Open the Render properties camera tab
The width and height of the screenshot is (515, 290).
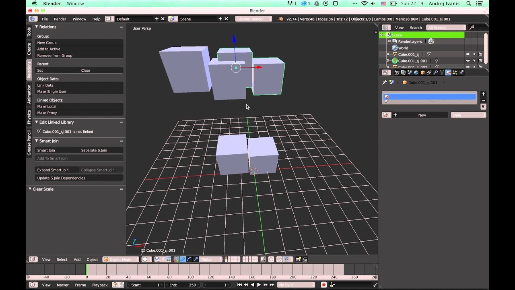click(397, 72)
